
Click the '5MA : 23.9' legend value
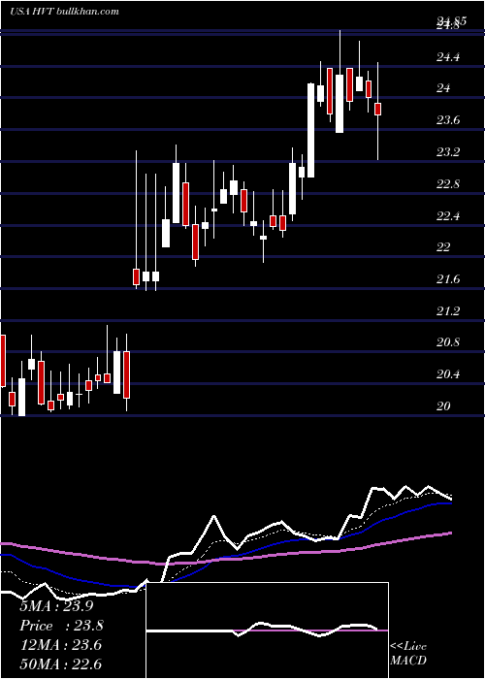click(x=56, y=606)
